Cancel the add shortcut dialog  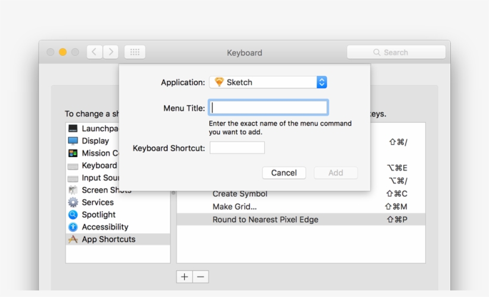(284, 173)
